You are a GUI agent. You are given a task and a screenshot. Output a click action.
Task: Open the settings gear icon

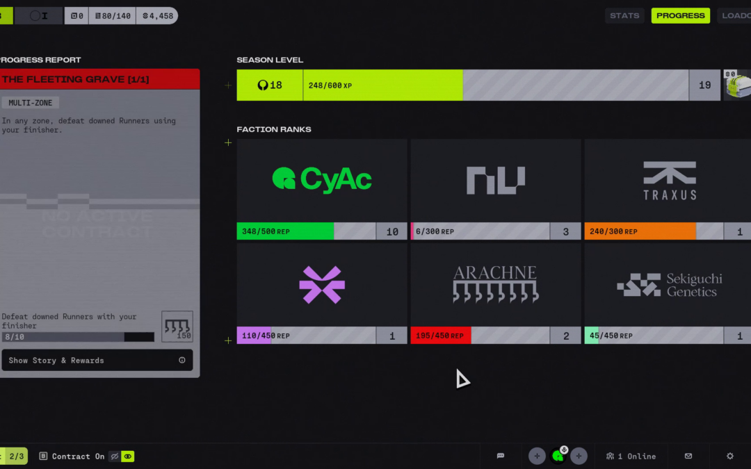(x=730, y=456)
